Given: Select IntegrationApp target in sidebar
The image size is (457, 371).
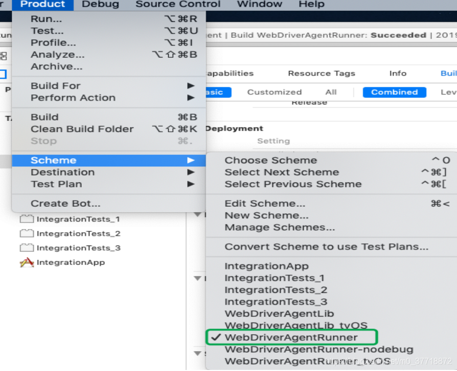Looking at the screenshot, I should pyautogui.click(x=71, y=262).
